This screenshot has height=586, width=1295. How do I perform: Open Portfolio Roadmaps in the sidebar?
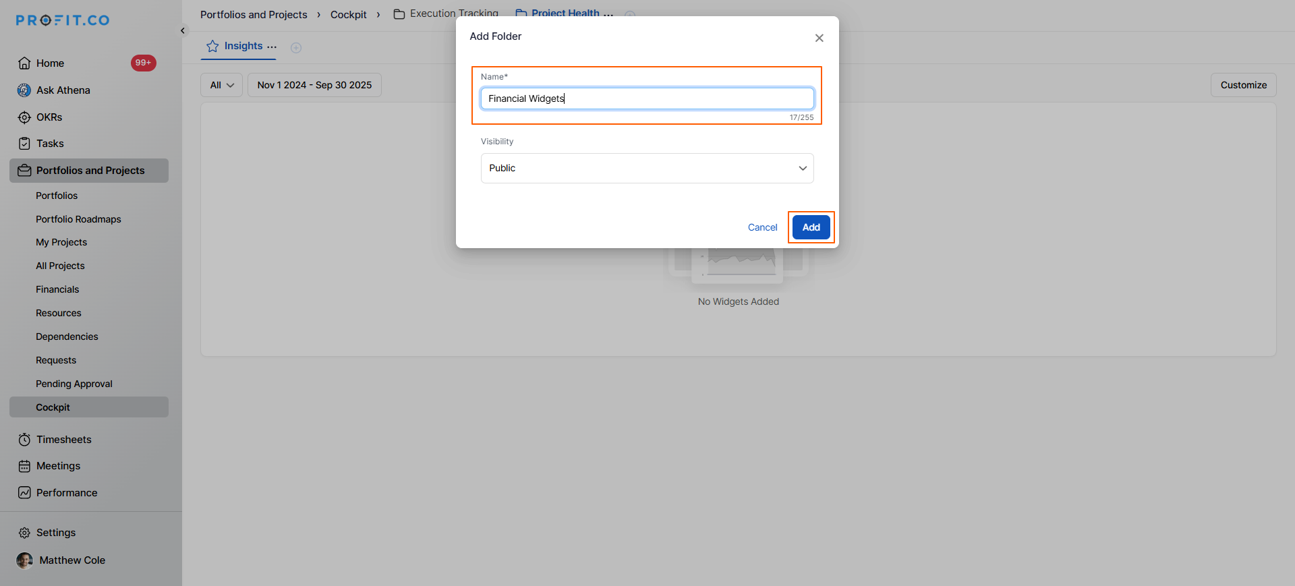point(78,219)
